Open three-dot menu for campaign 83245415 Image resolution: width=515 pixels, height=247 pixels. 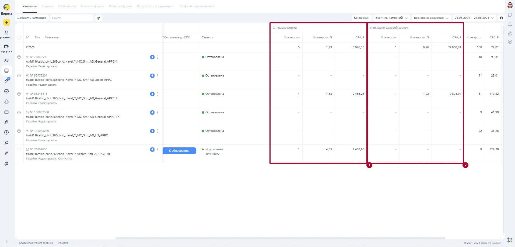pos(157,94)
